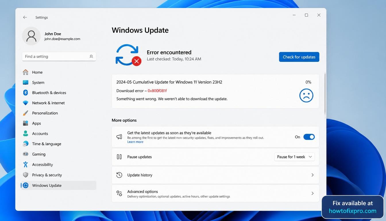Click the search magnifier icon
386x221 pixels.
coord(91,56)
